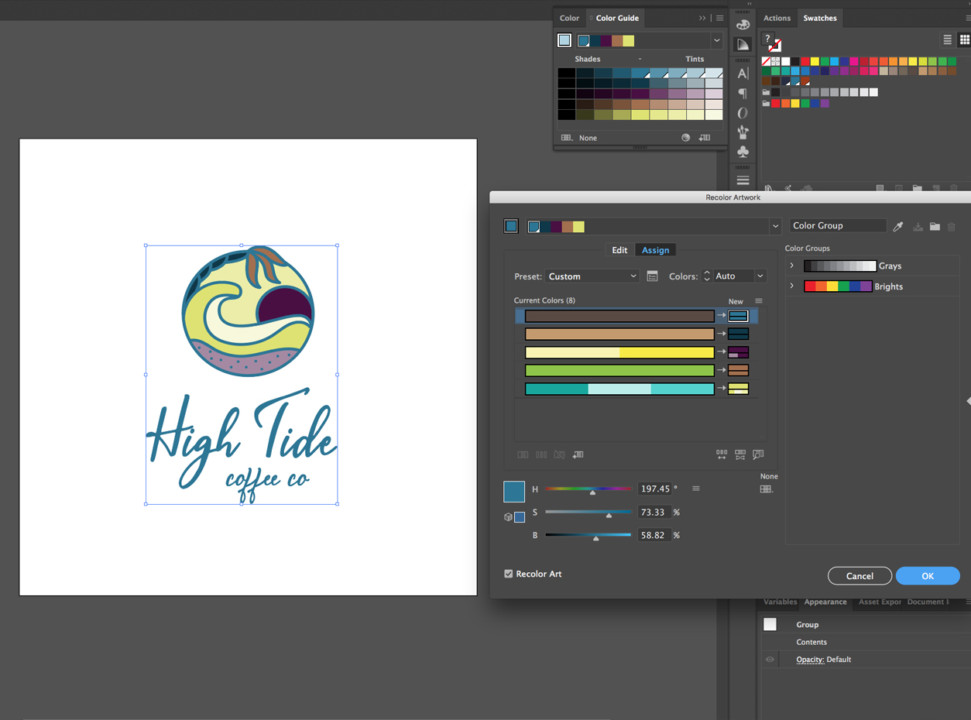Expand the Grays color group
The image size is (971, 720).
[x=791, y=266]
